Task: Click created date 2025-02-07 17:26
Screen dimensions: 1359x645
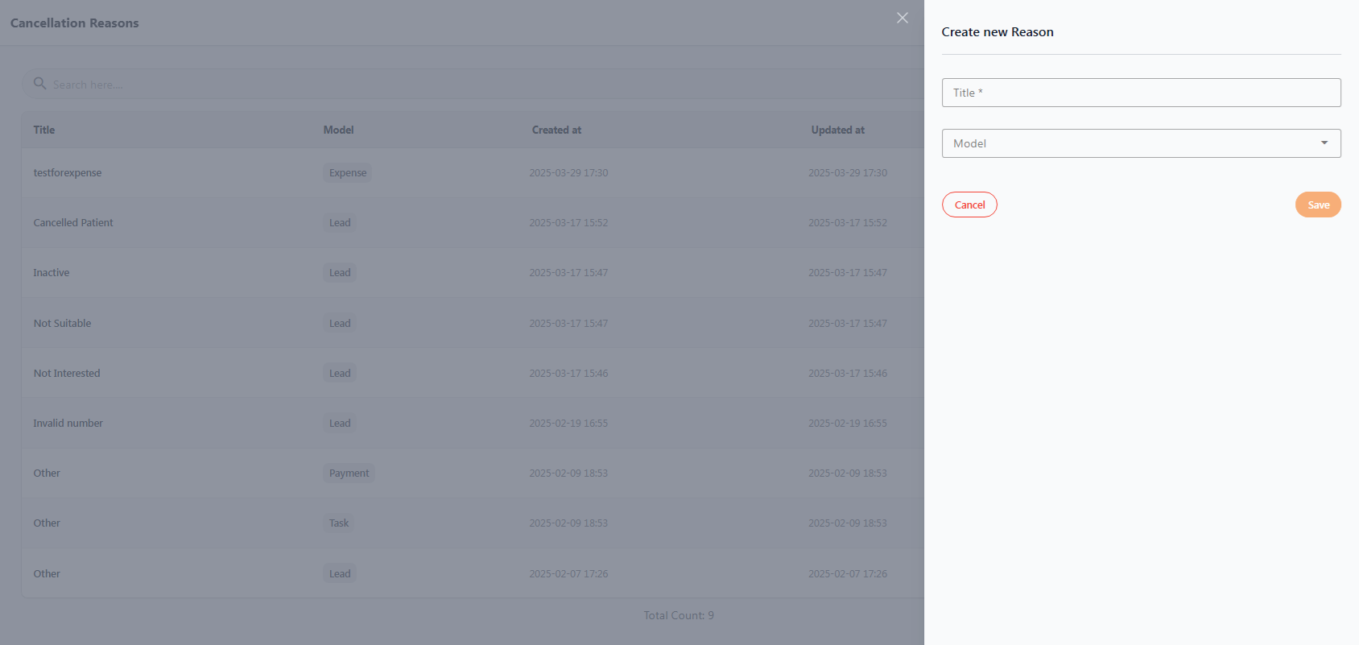Action: click(568, 573)
